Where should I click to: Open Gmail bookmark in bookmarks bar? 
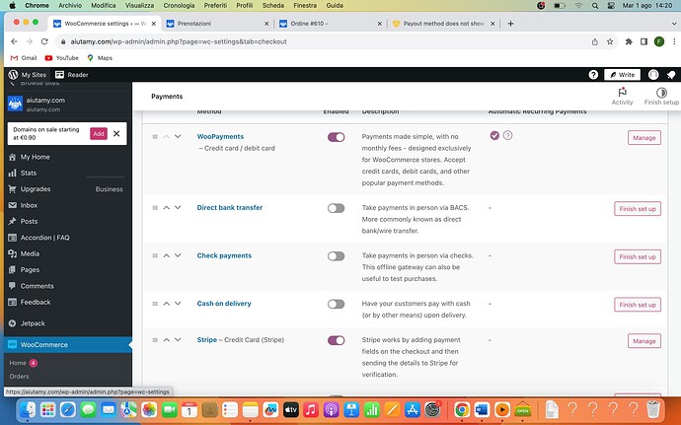click(24, 58)
